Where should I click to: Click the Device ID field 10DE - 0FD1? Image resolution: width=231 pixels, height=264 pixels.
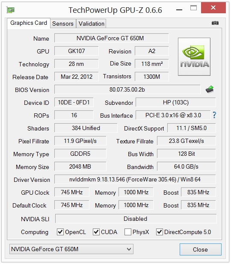coord(74,102)
